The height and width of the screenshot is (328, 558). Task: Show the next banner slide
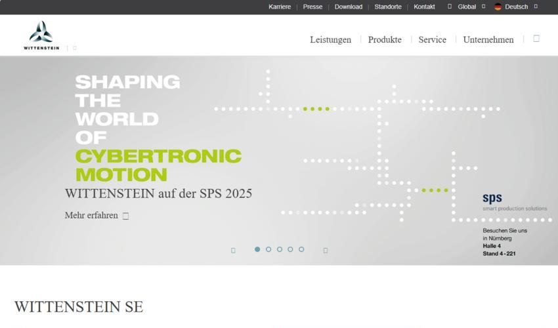click(325, 251)
